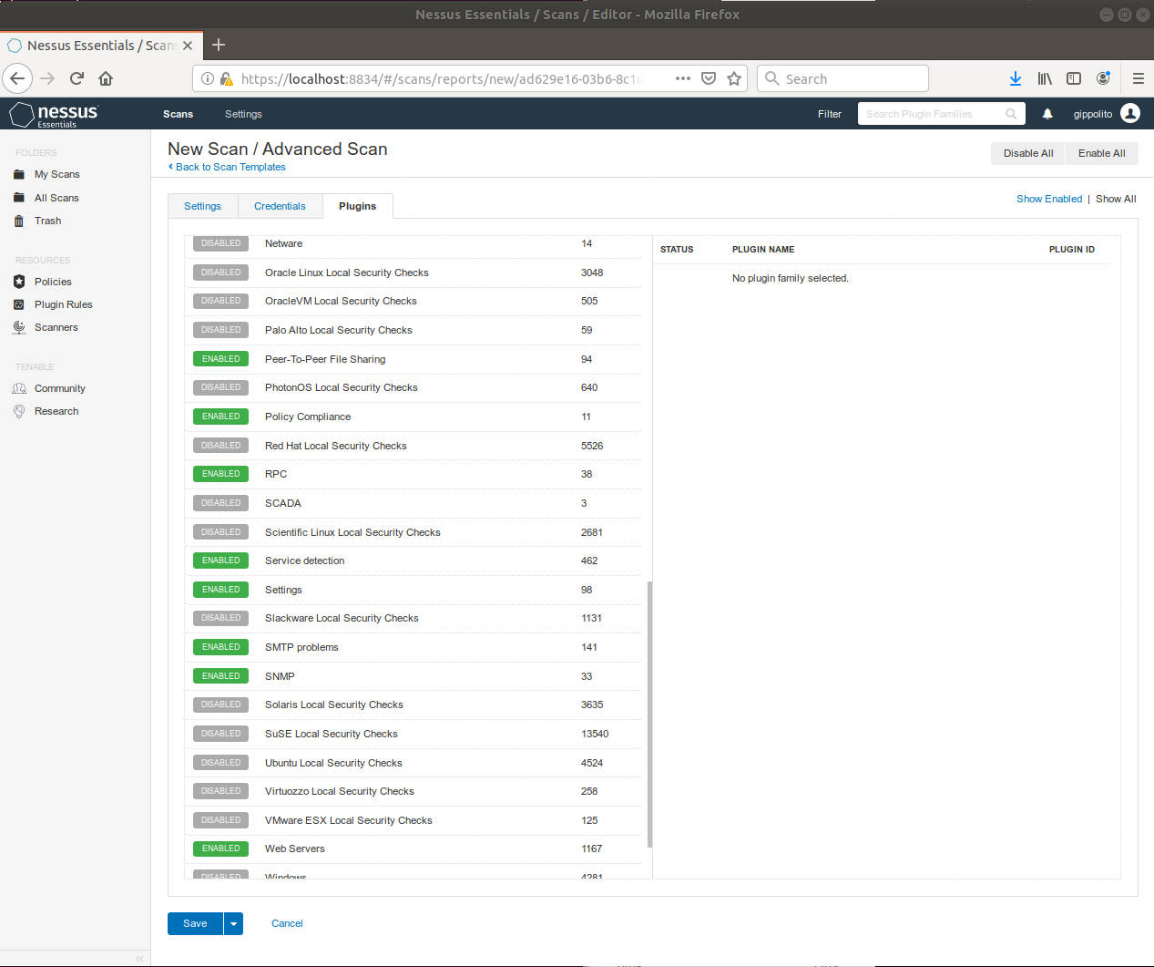This screenshot has width=1154, height=967.
Task: Expand the Save button dropdown arrow
Action: 233,923
